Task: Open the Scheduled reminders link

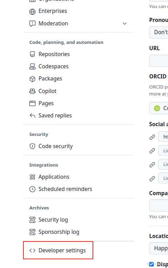Action: [65, 189]
